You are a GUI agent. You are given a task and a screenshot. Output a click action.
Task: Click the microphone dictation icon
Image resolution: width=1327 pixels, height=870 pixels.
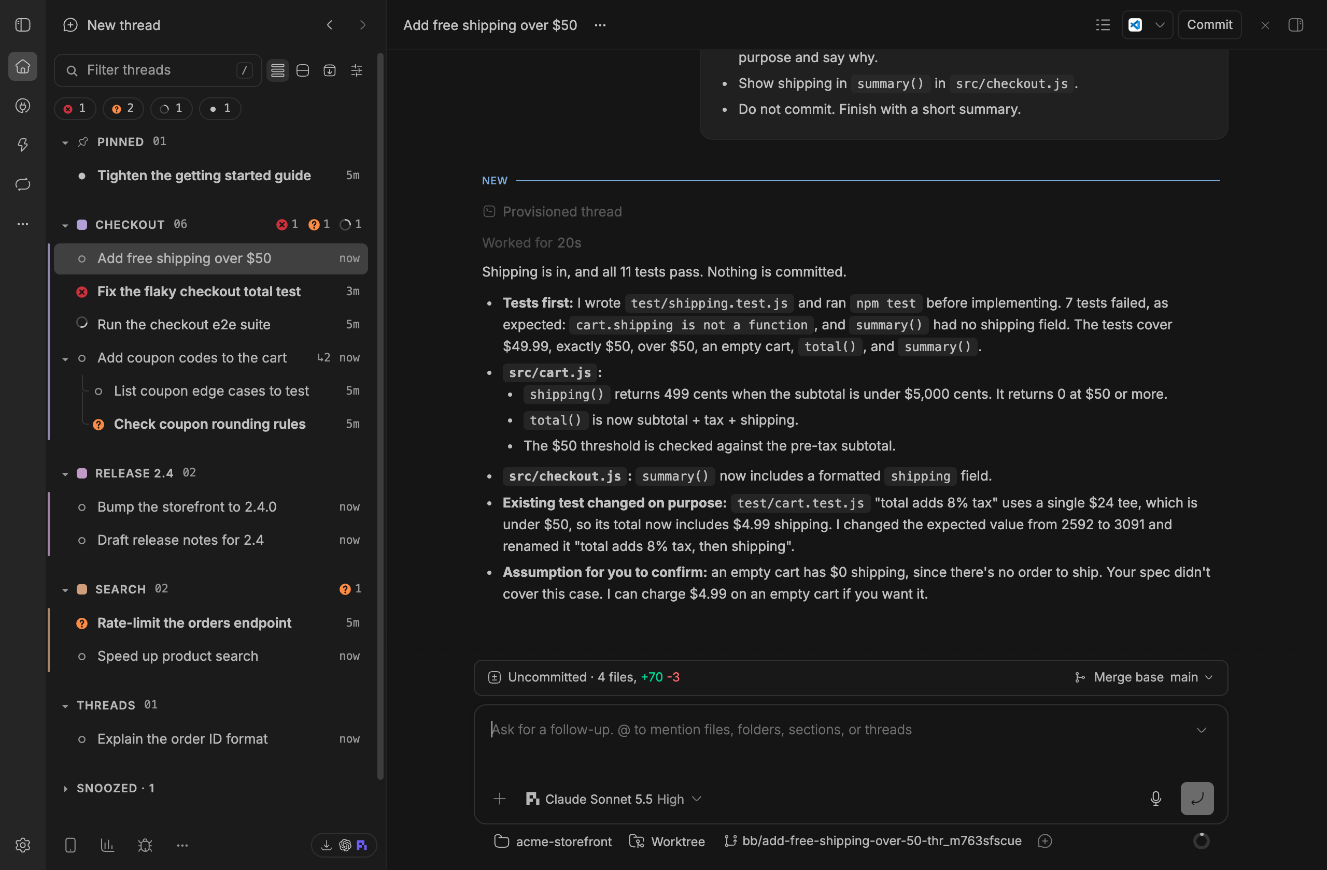point(1156,799)
